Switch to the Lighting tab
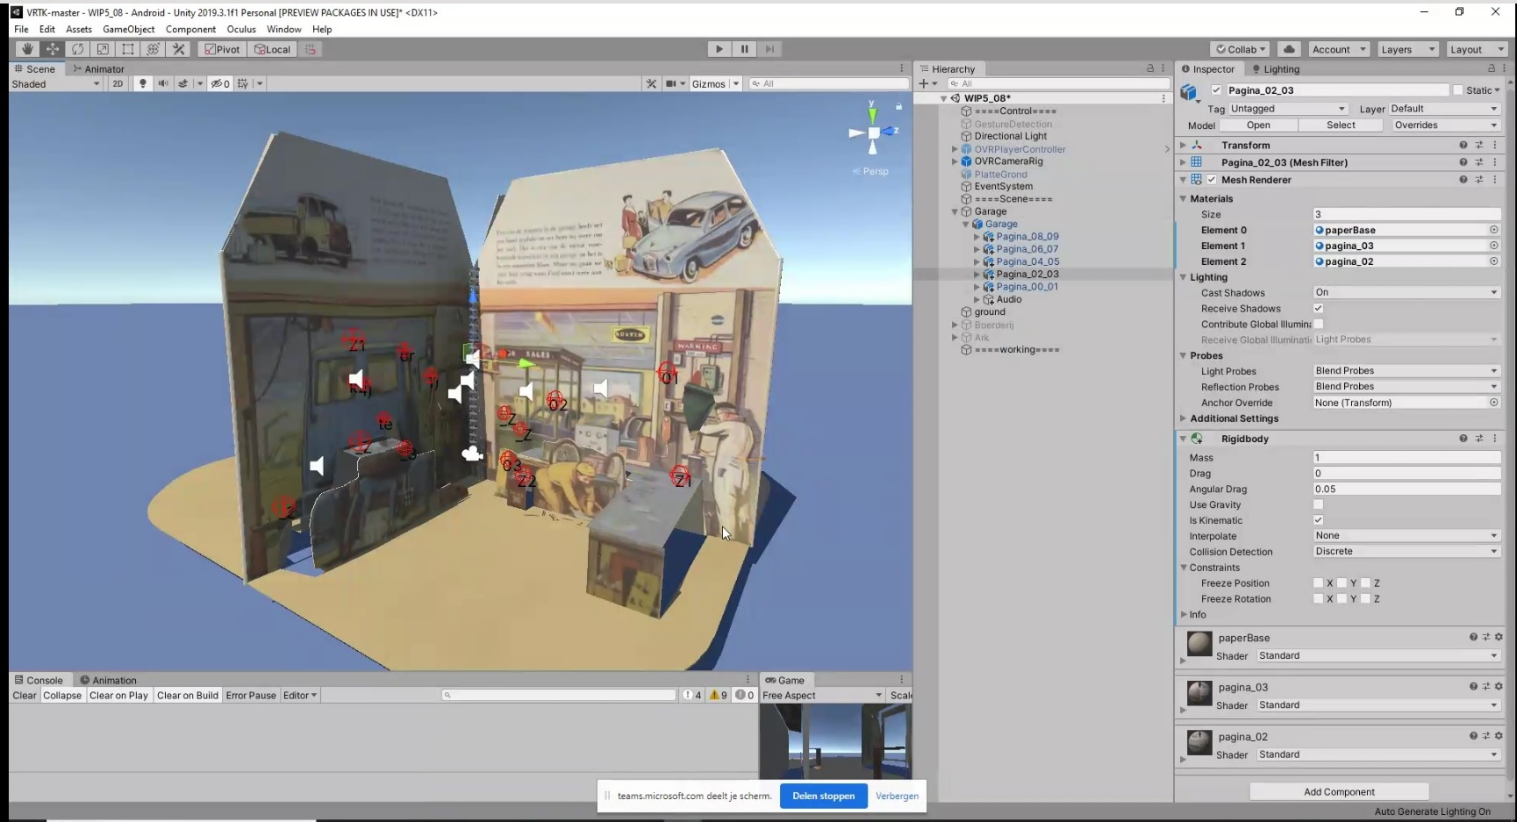1517x822 pixels. 1280,69
